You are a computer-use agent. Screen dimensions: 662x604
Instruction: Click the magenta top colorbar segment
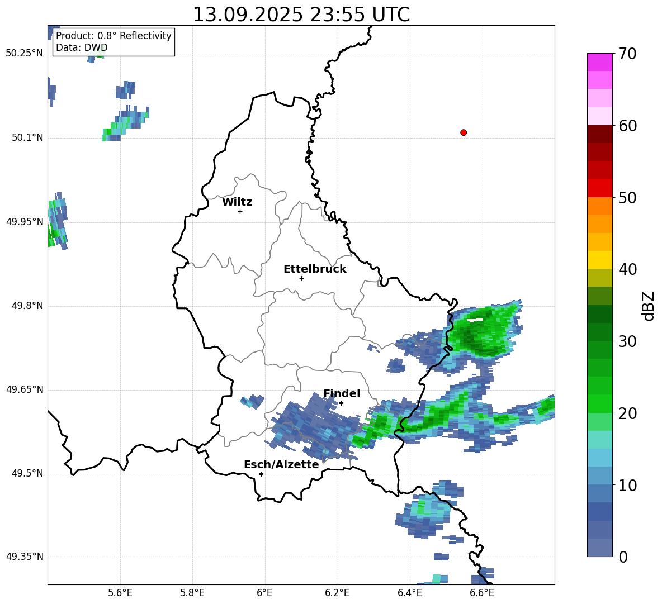599,63
